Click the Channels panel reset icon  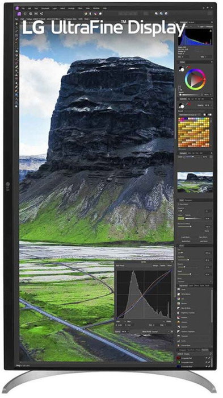click(x=210, y=354)
